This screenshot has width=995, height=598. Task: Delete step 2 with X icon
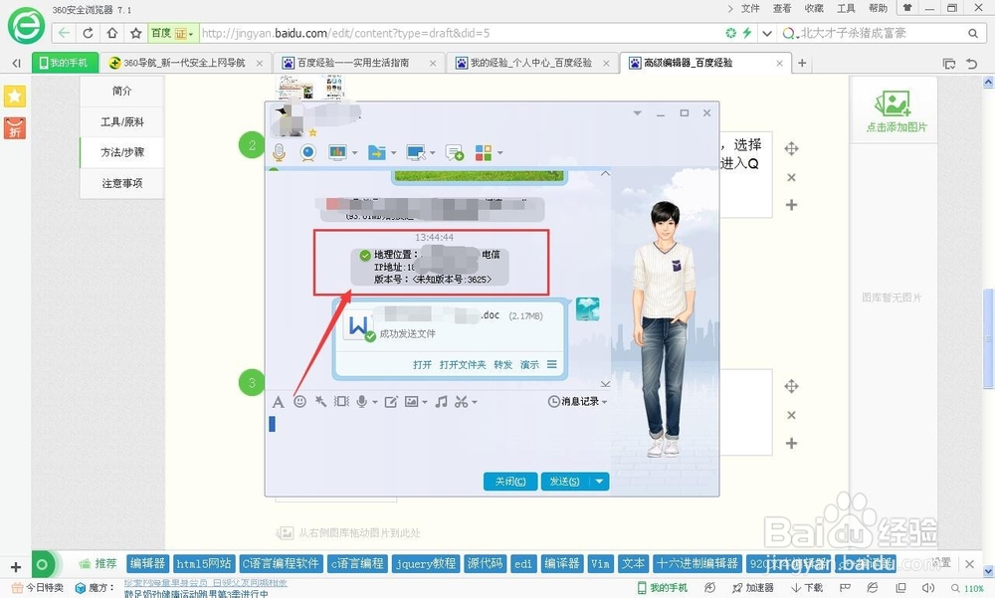point(791,178)
